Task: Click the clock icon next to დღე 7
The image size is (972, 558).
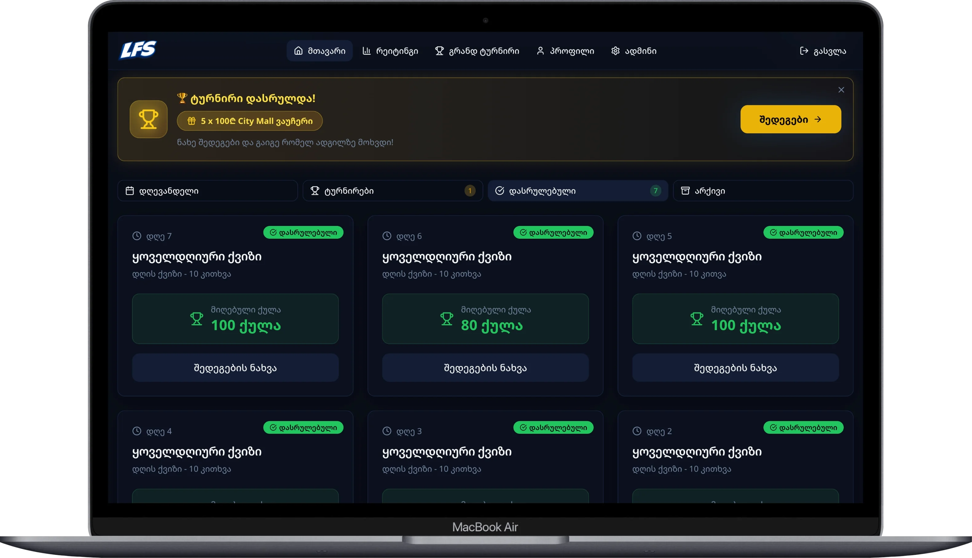Action: tap(137, 236)
